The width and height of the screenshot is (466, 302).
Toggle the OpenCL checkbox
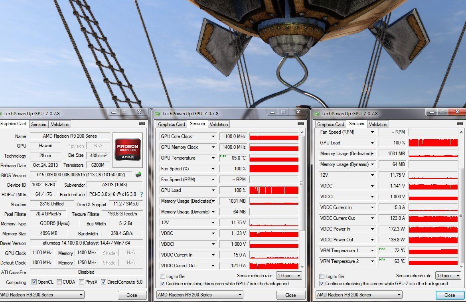pos(34,282)
